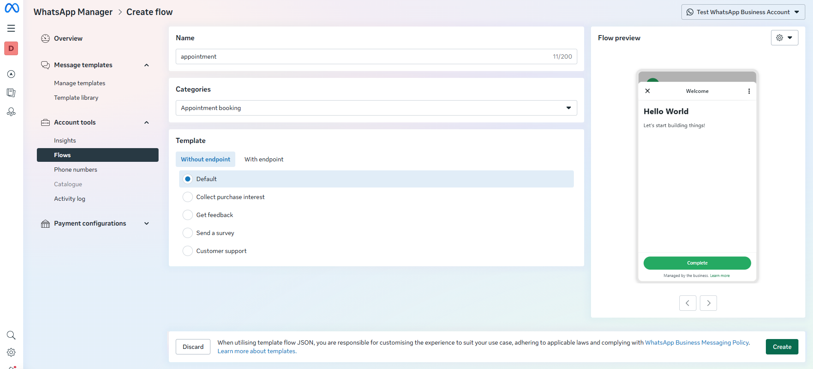Select the Get feedback template option

pyautogui.click(x=188, y=215)
